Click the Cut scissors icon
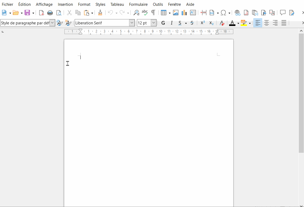 pos(69,13)
